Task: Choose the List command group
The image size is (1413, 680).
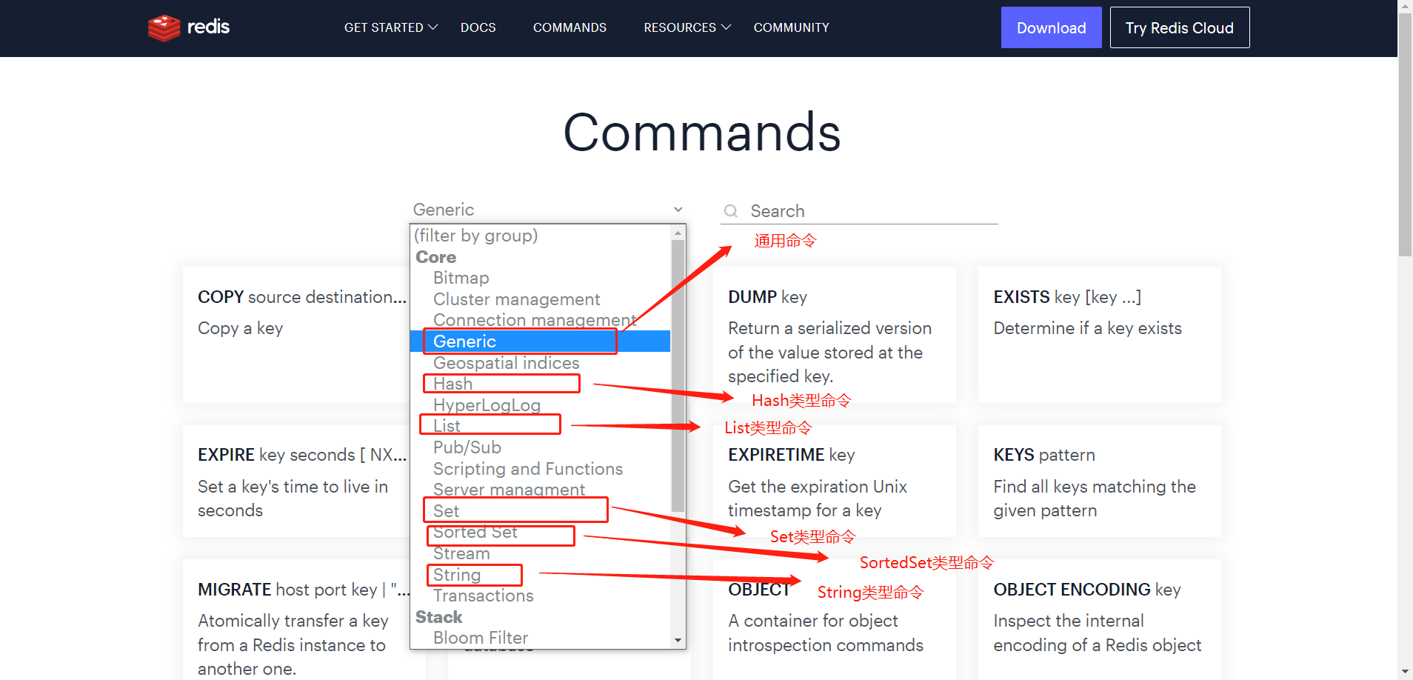Action: (541, 426)
